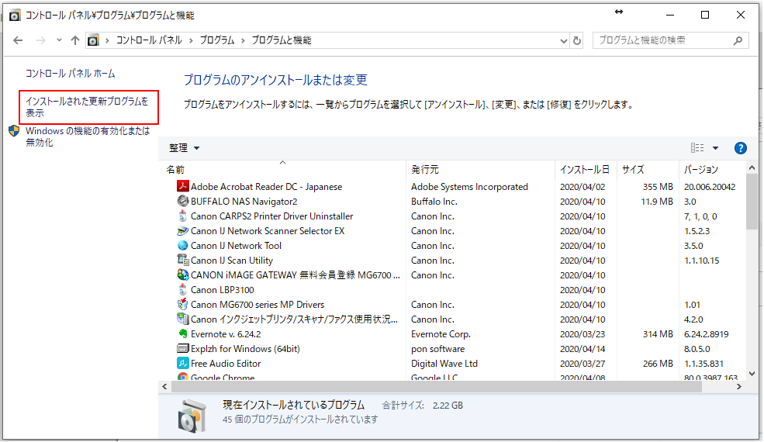Screen dimensions: 764x442
Task: Click the Canon MG6700 series MP Drivers icon
Action: click(x=183, y=304)
